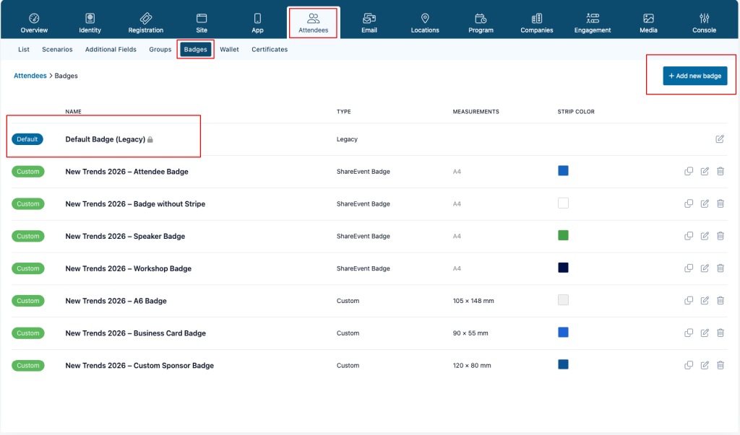Open the Console section
This screenshot has width=740, height=435.
704,22
